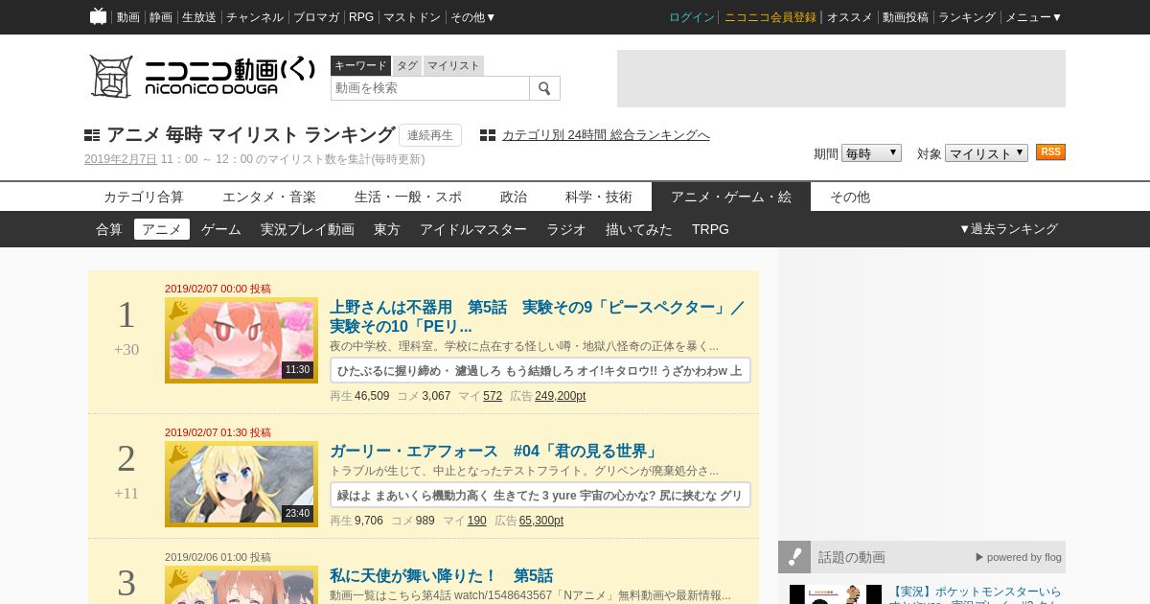This screenshot has width=1150, height=604.
Task: Expand その他▼ menu in top bar
Action: click(473, 17)
